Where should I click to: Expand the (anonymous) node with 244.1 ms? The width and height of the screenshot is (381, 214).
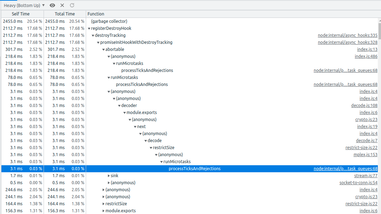tap(104, 197)
